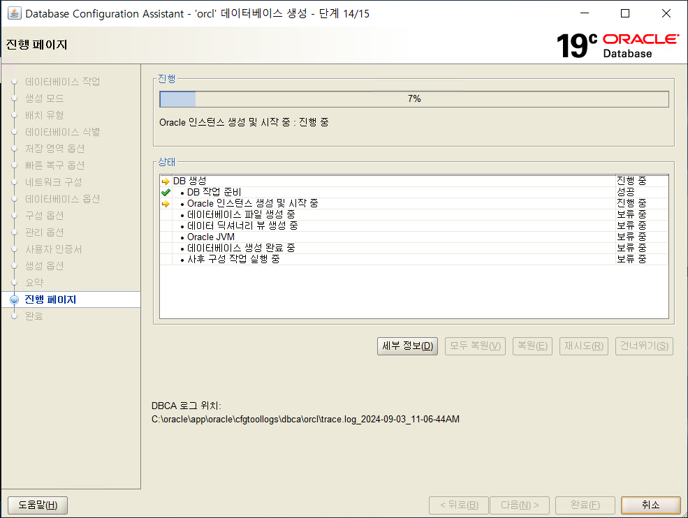Viewport: 688px width, 518px height.
Task: Click the 건너뛰기(S) button
Action: click(644, 346)
